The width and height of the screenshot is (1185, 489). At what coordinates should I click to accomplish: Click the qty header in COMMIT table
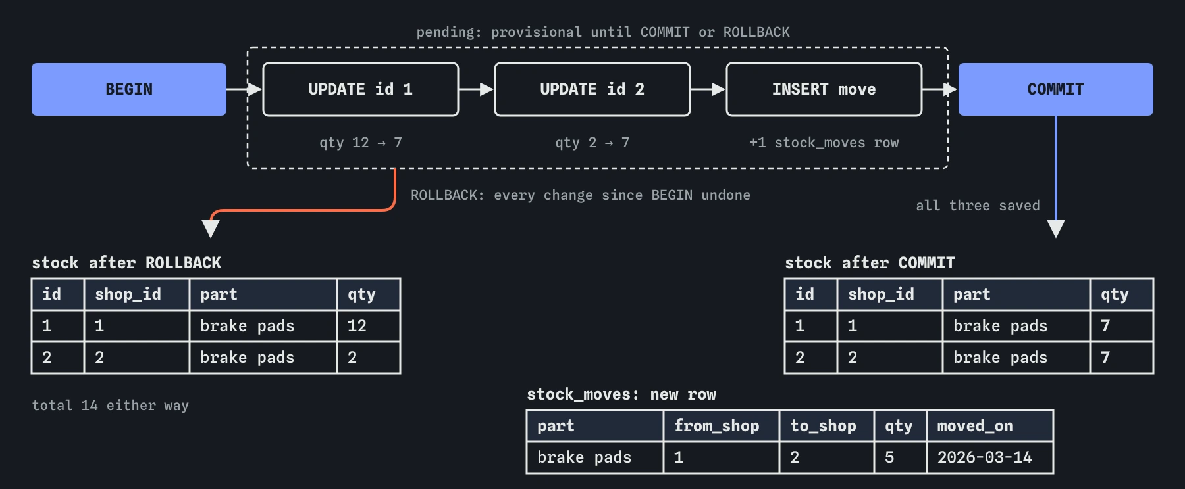[1122, 294]
